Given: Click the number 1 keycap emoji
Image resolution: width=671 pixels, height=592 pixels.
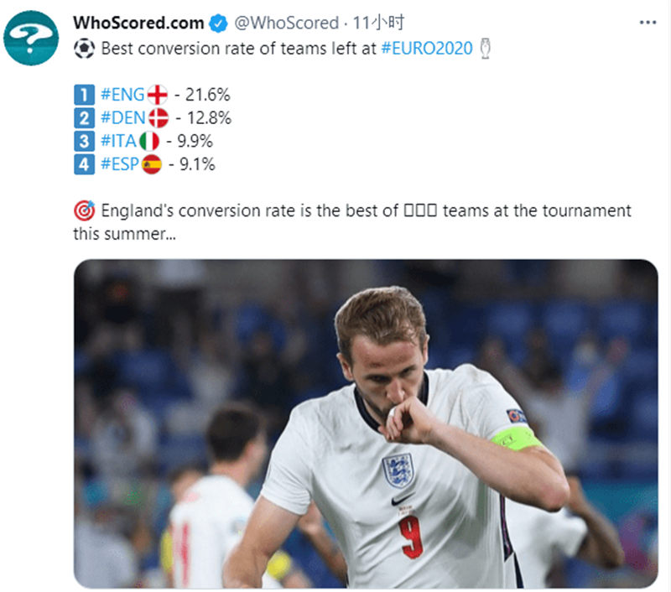Looking at the screenshot, I should tap(83, 95).
